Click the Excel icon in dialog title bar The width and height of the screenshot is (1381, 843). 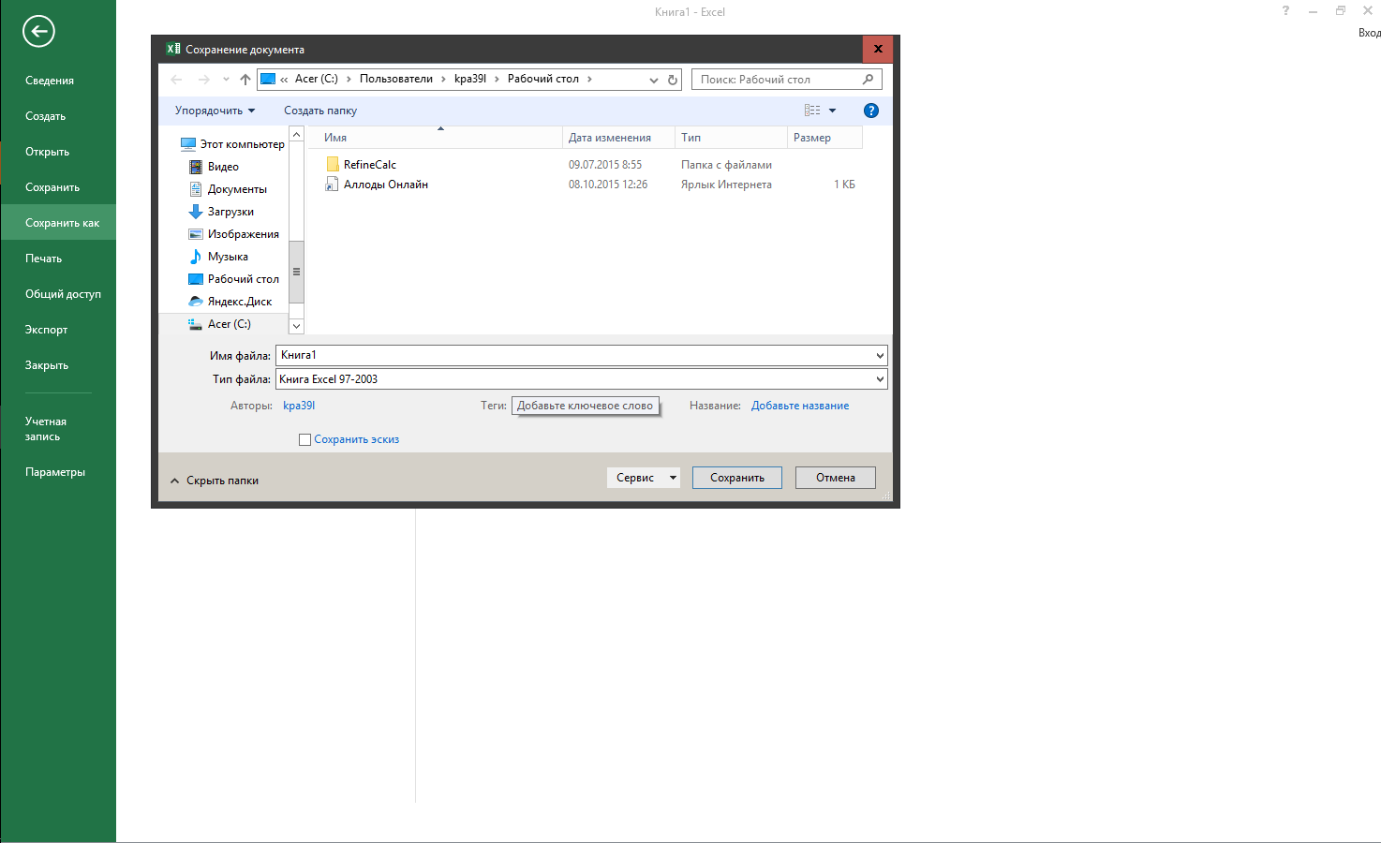tap(173, 49)
